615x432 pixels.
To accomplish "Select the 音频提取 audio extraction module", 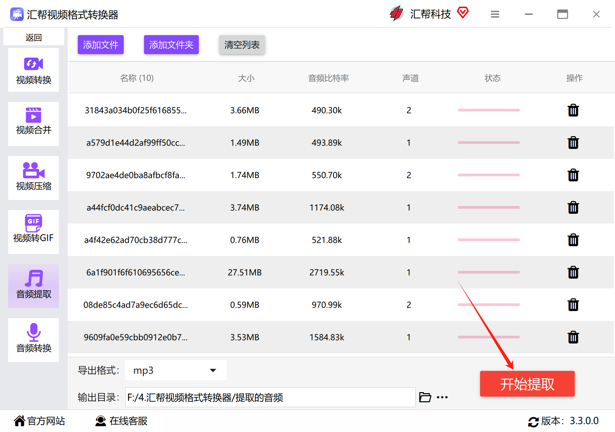I will tap(33, 286).
